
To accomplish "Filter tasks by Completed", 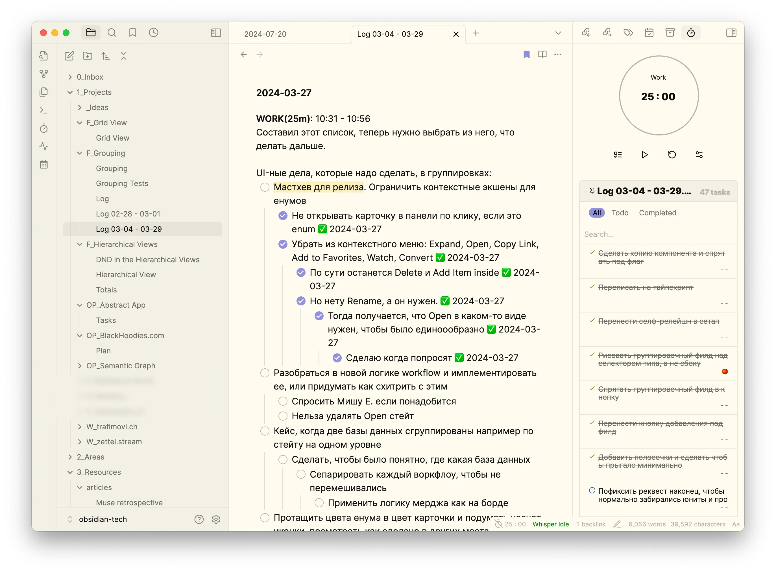I will pos(657,213).
